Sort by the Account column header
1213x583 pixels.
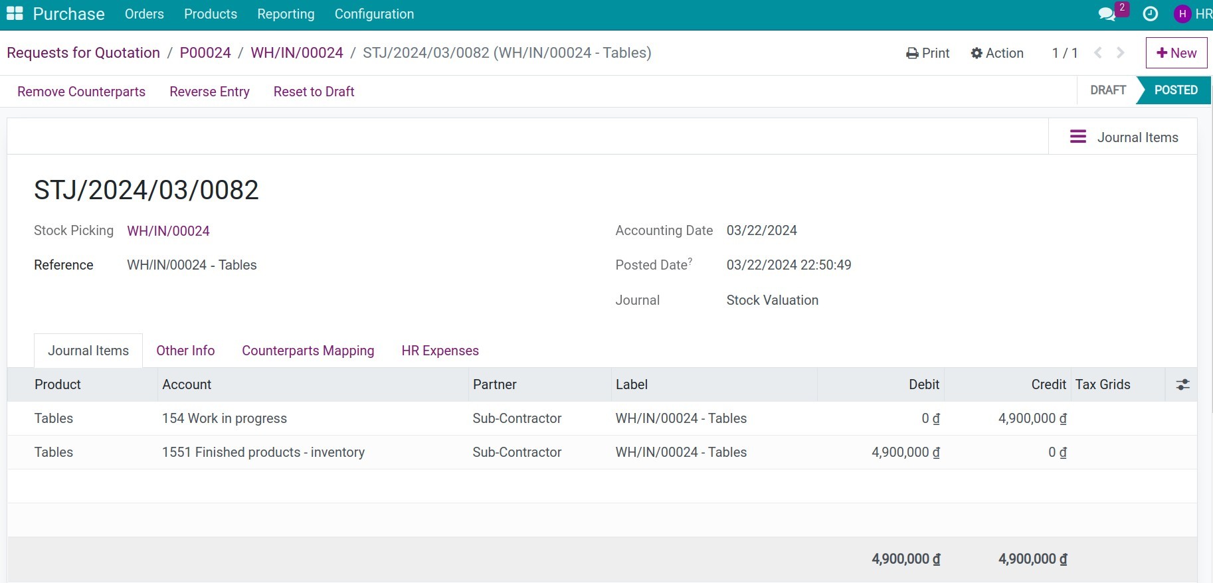313,384
